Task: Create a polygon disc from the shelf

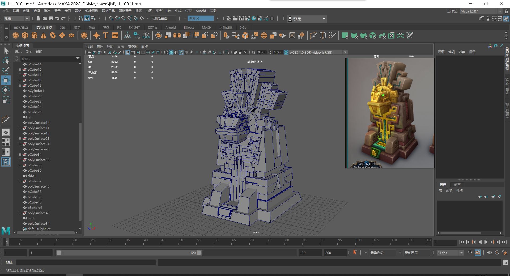Action: [x=71, y=35]
